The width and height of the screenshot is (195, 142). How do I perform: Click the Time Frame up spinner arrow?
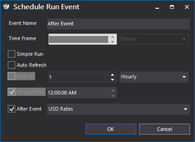click(x=112, y=37)
